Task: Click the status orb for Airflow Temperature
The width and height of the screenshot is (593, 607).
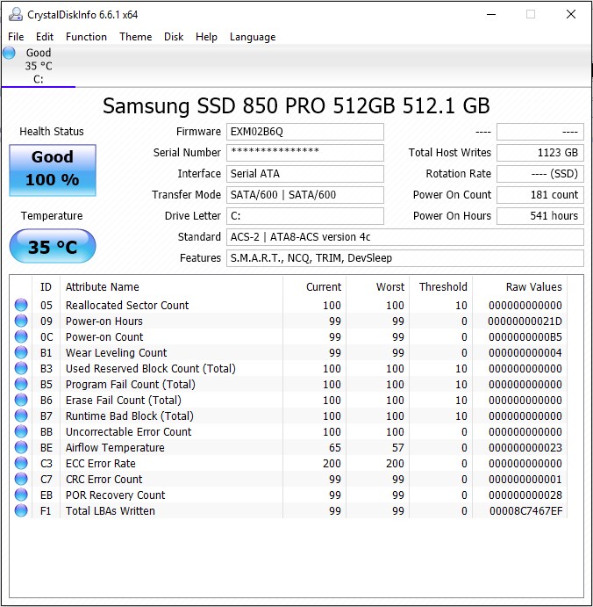Action: 21,447
